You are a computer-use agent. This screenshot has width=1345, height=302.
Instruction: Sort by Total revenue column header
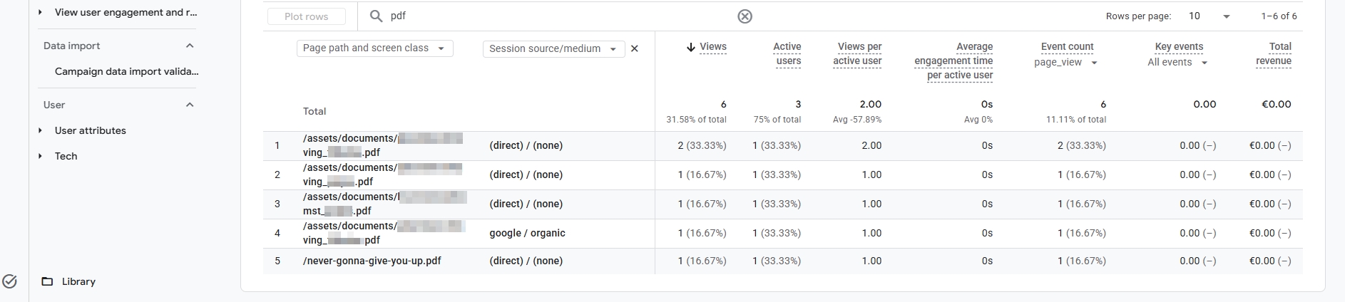[1274, 54]
